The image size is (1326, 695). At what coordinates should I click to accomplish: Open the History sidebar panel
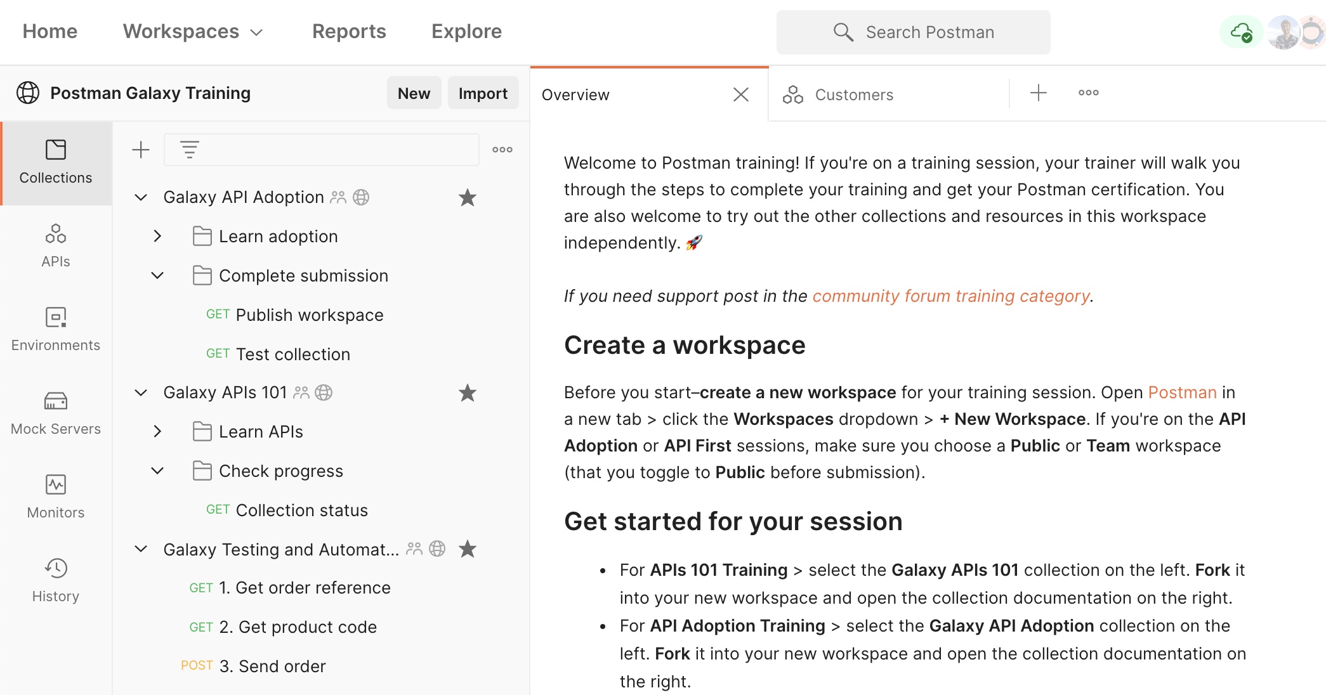(x=56, y=581)
